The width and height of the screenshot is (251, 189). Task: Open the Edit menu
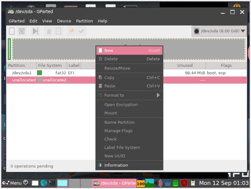pos(33,21)
